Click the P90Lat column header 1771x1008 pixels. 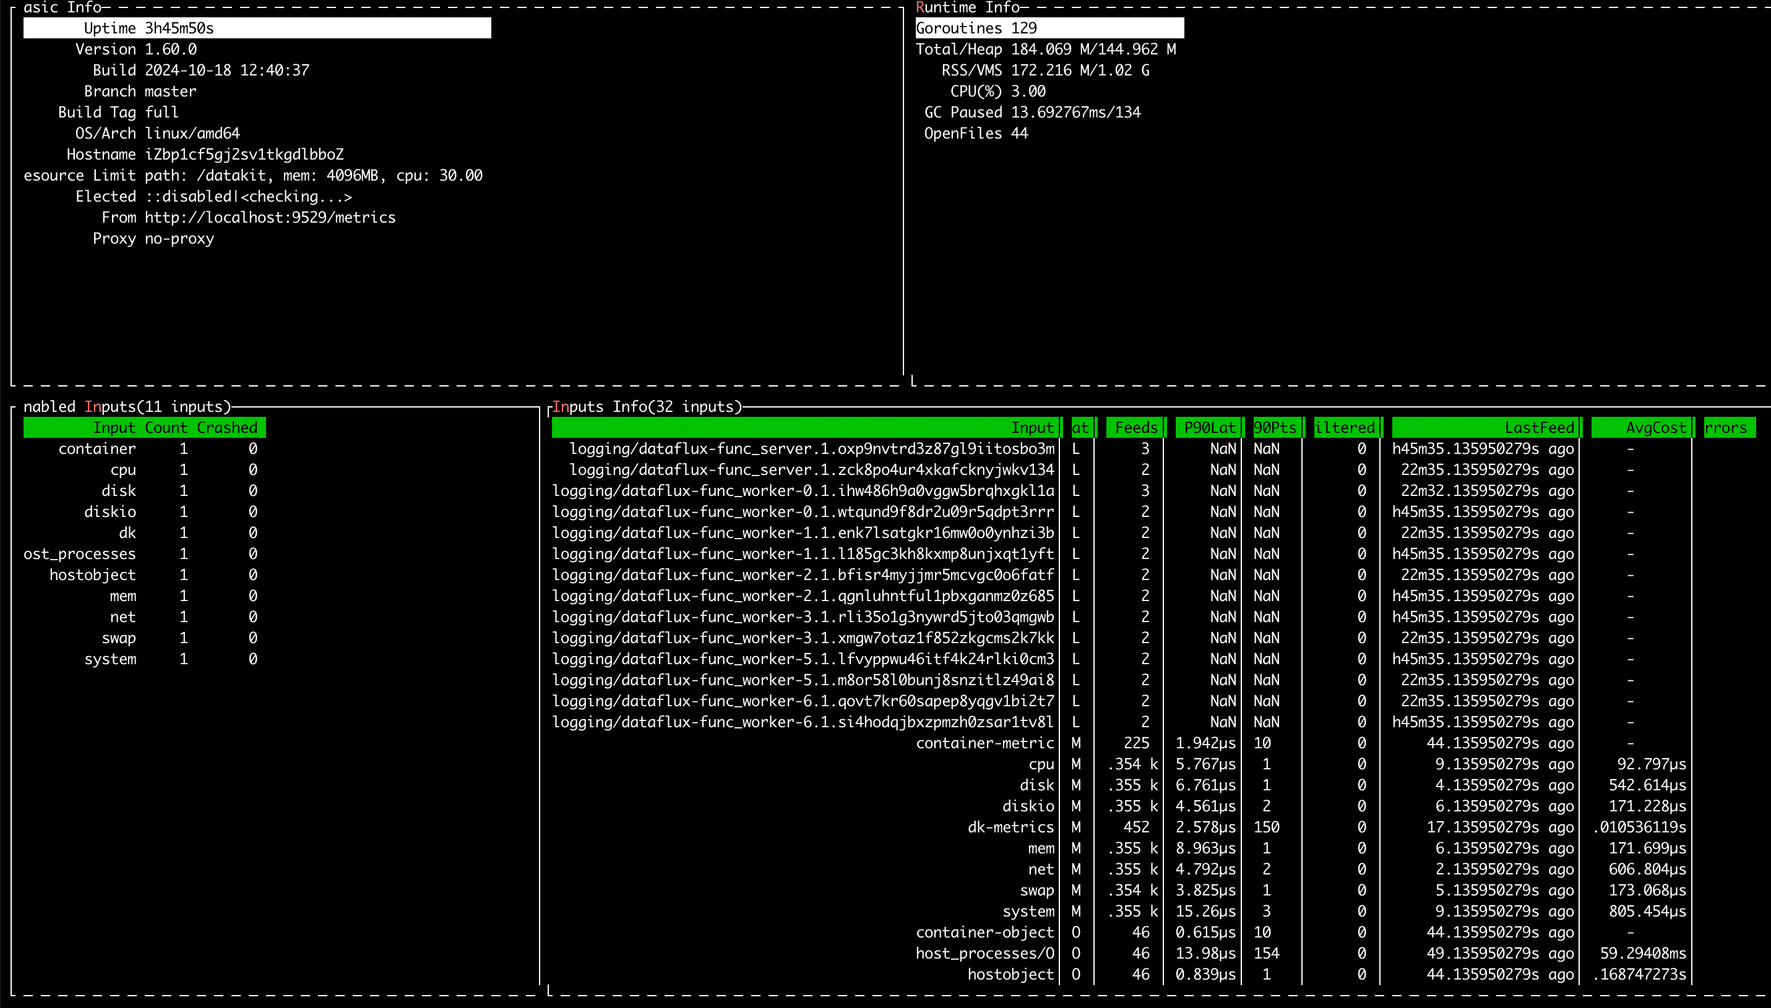[x=1209, y=428]
